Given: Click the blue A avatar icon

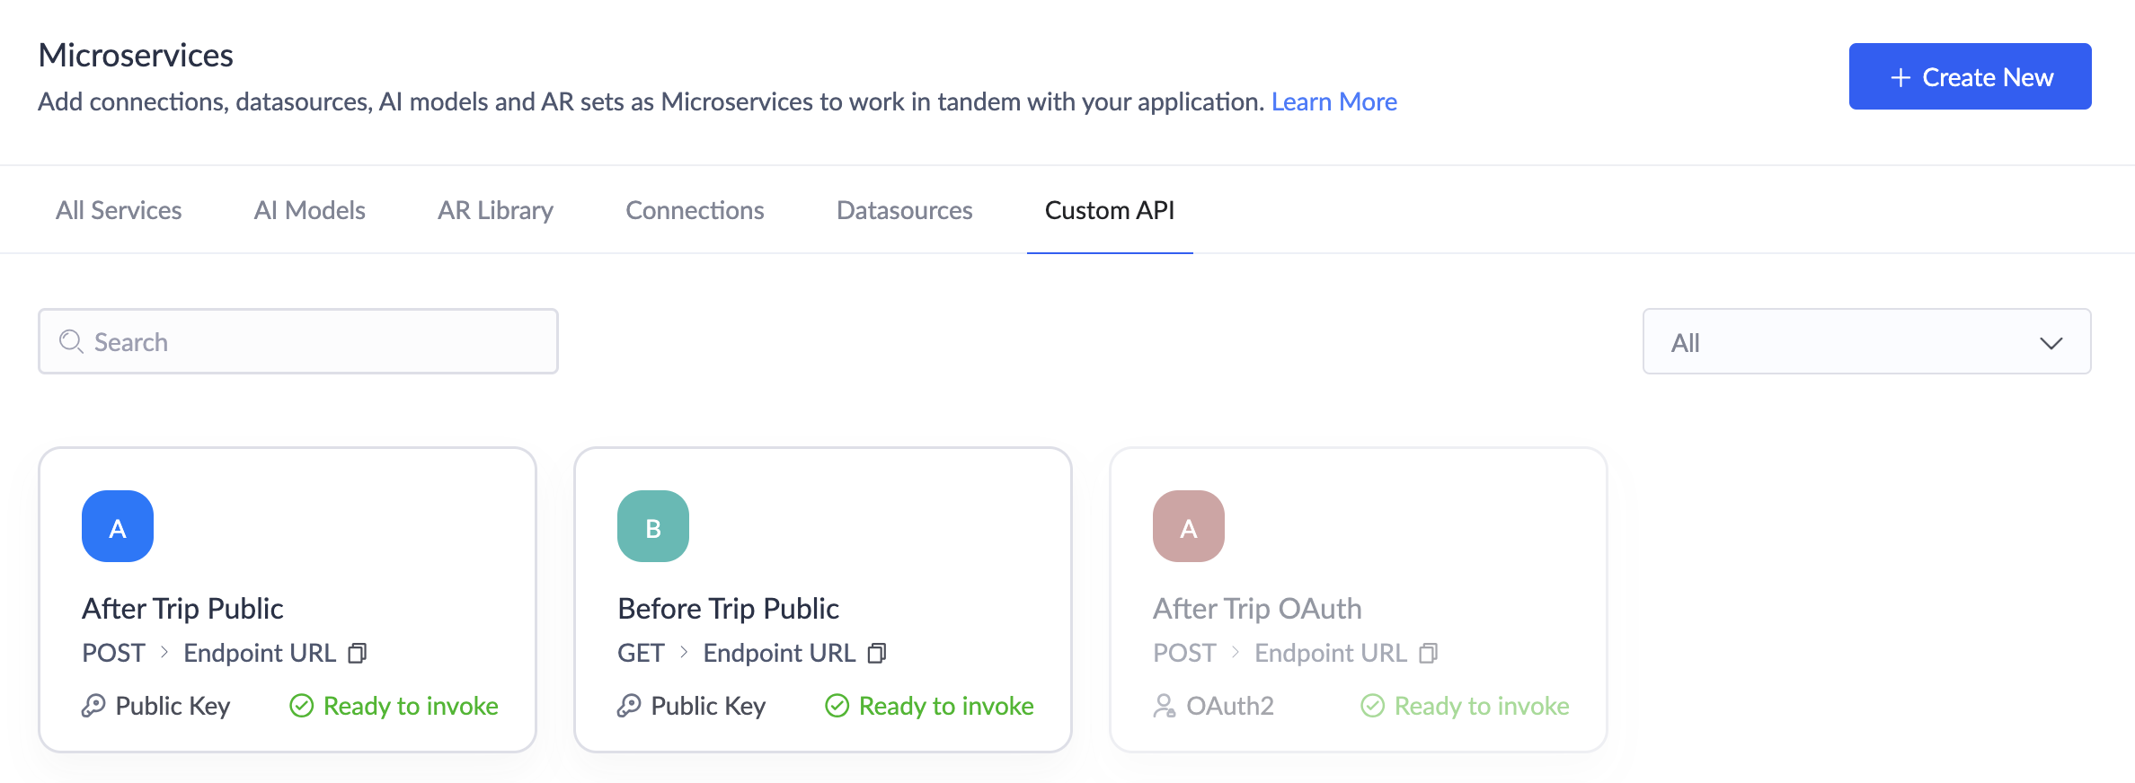Looking at the screenshot, I should (118, 526).
